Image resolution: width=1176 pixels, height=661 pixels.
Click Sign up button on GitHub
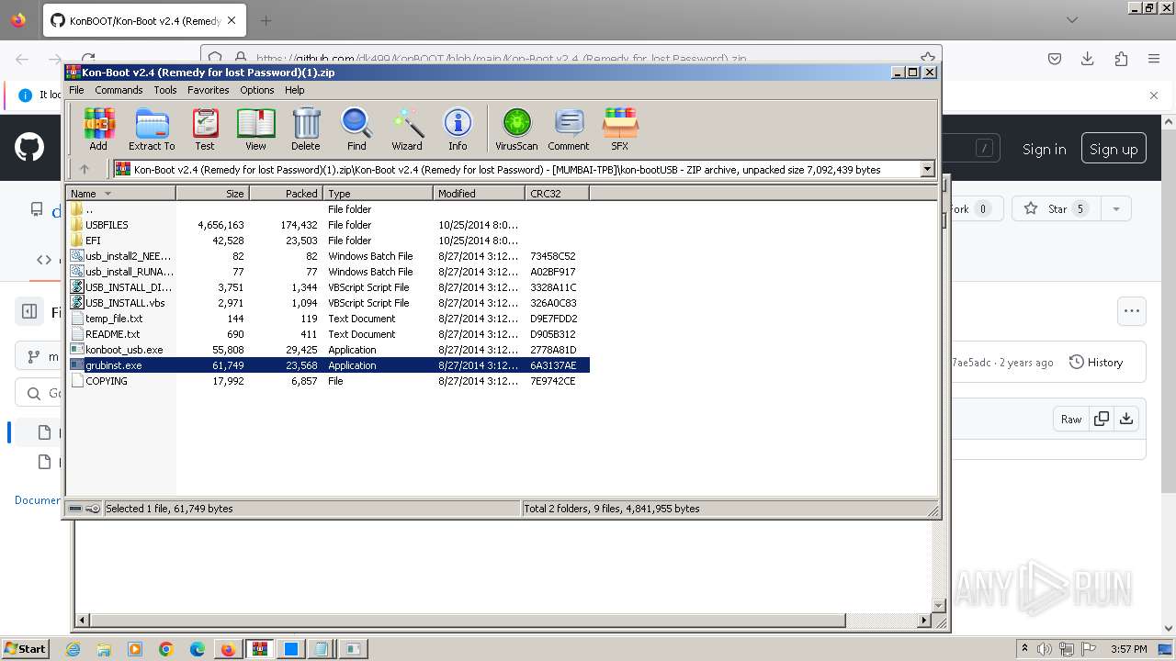tap(1113, 149)
